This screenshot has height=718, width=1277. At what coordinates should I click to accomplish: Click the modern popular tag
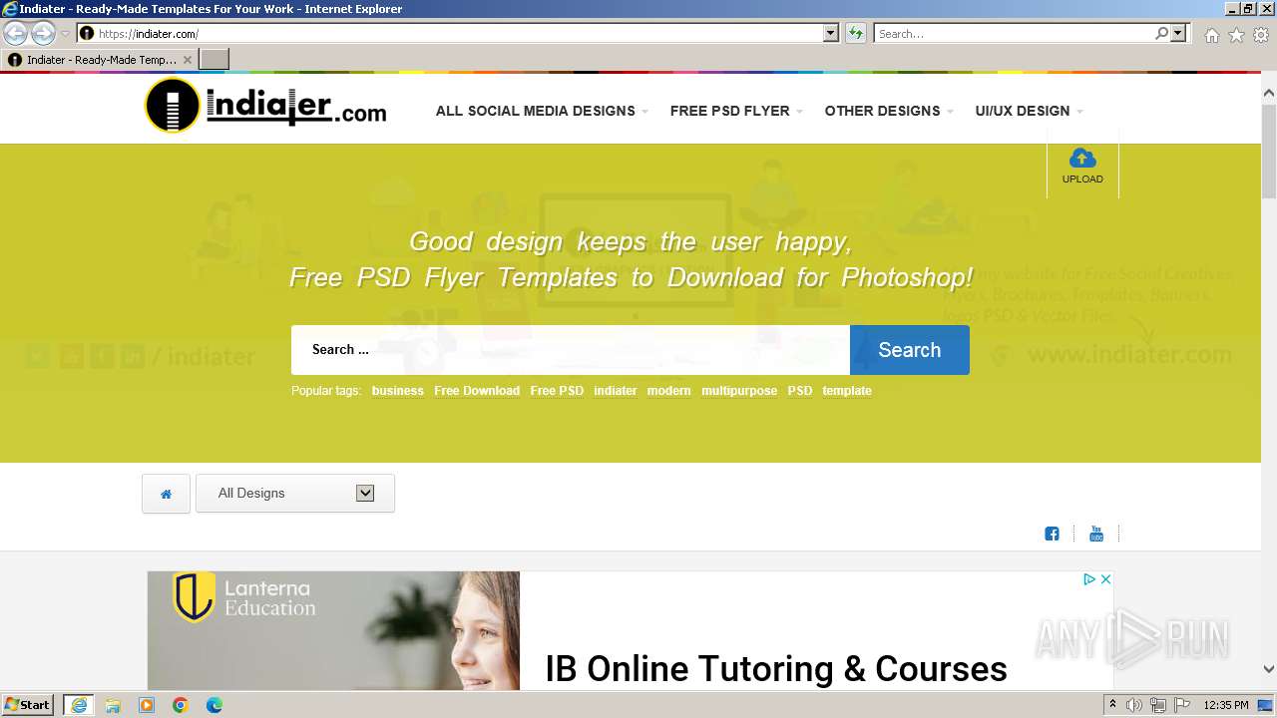click(668, 391)
